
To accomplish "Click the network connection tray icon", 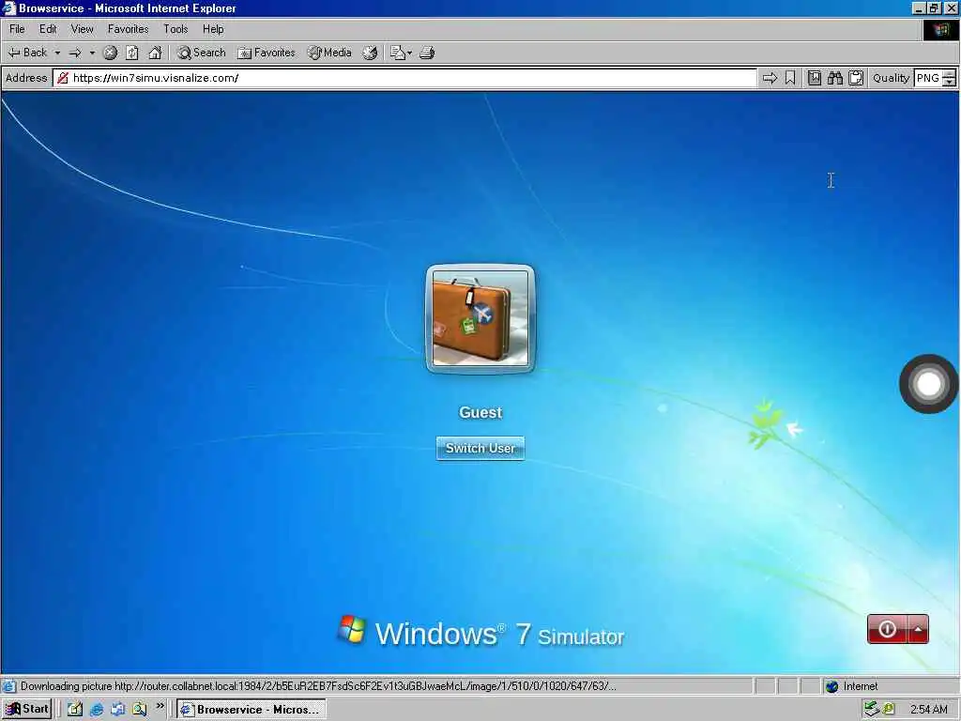I will tap(872, 710).
